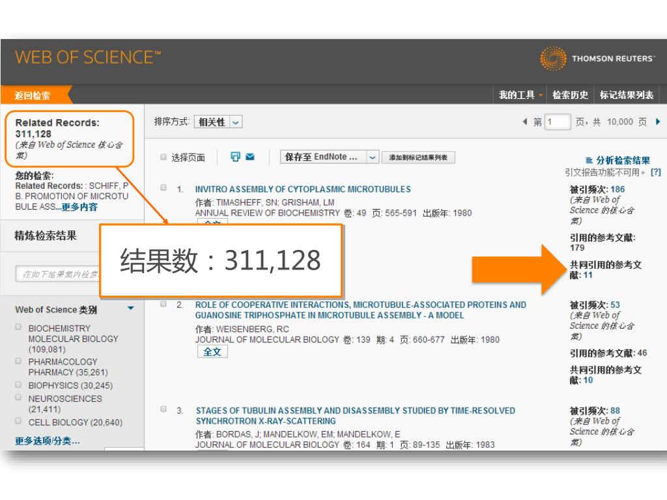
Task: Filter by Neurosciences category
Action: pos(18,397)
